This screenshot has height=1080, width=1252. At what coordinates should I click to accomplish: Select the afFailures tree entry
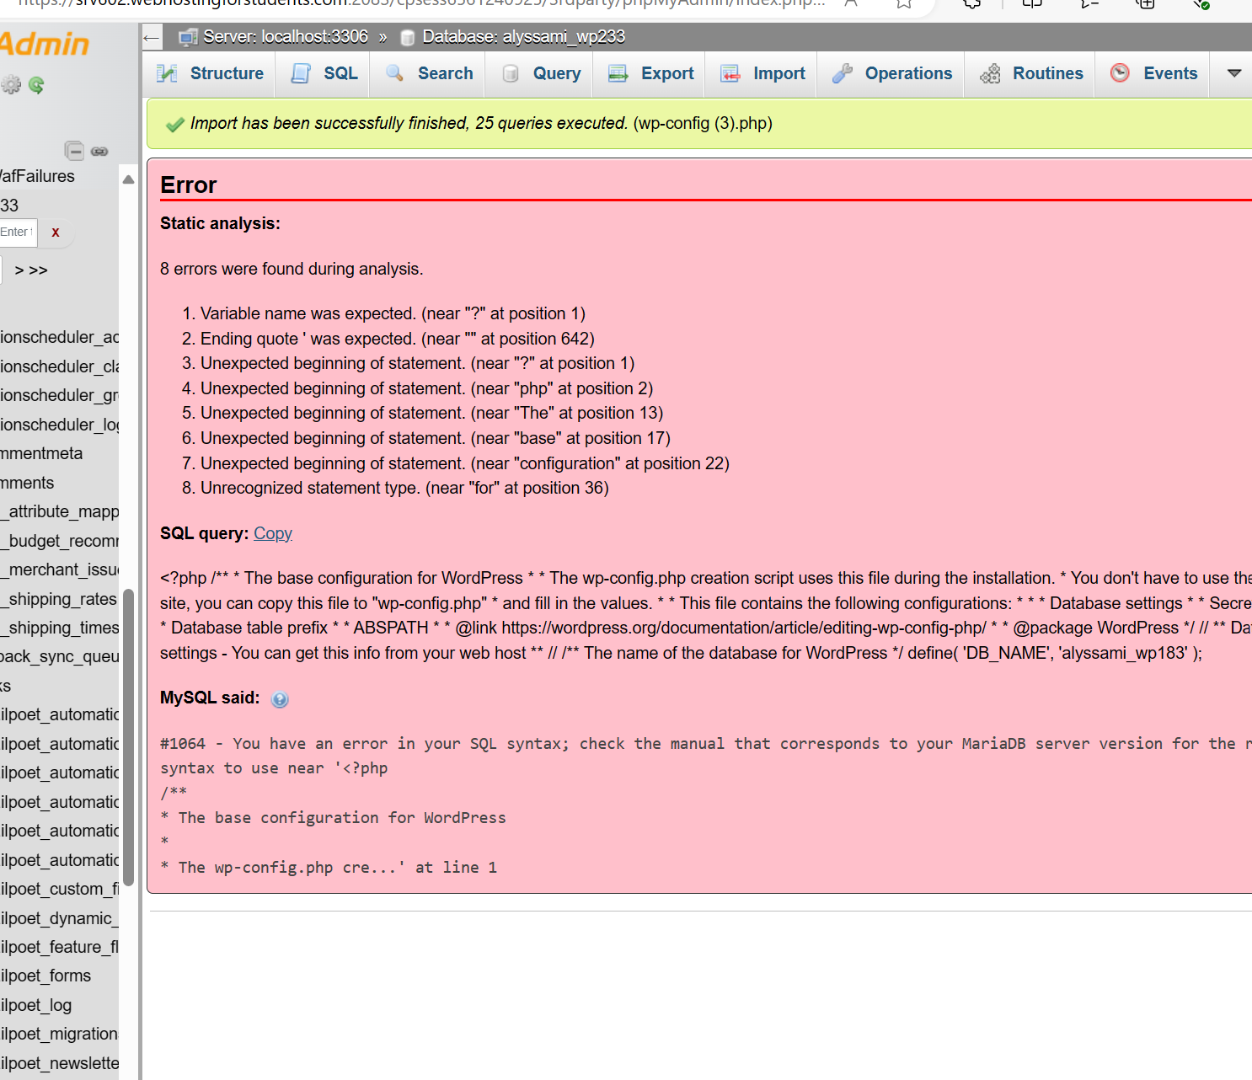pyautogui.click(x=37, y=176)
